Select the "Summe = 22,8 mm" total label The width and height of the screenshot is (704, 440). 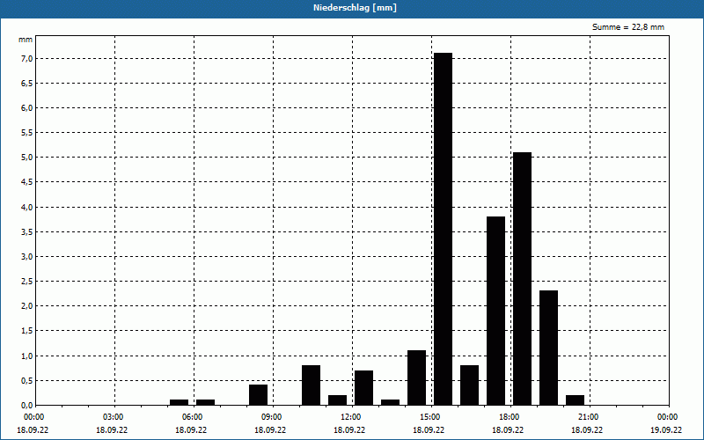628,27
